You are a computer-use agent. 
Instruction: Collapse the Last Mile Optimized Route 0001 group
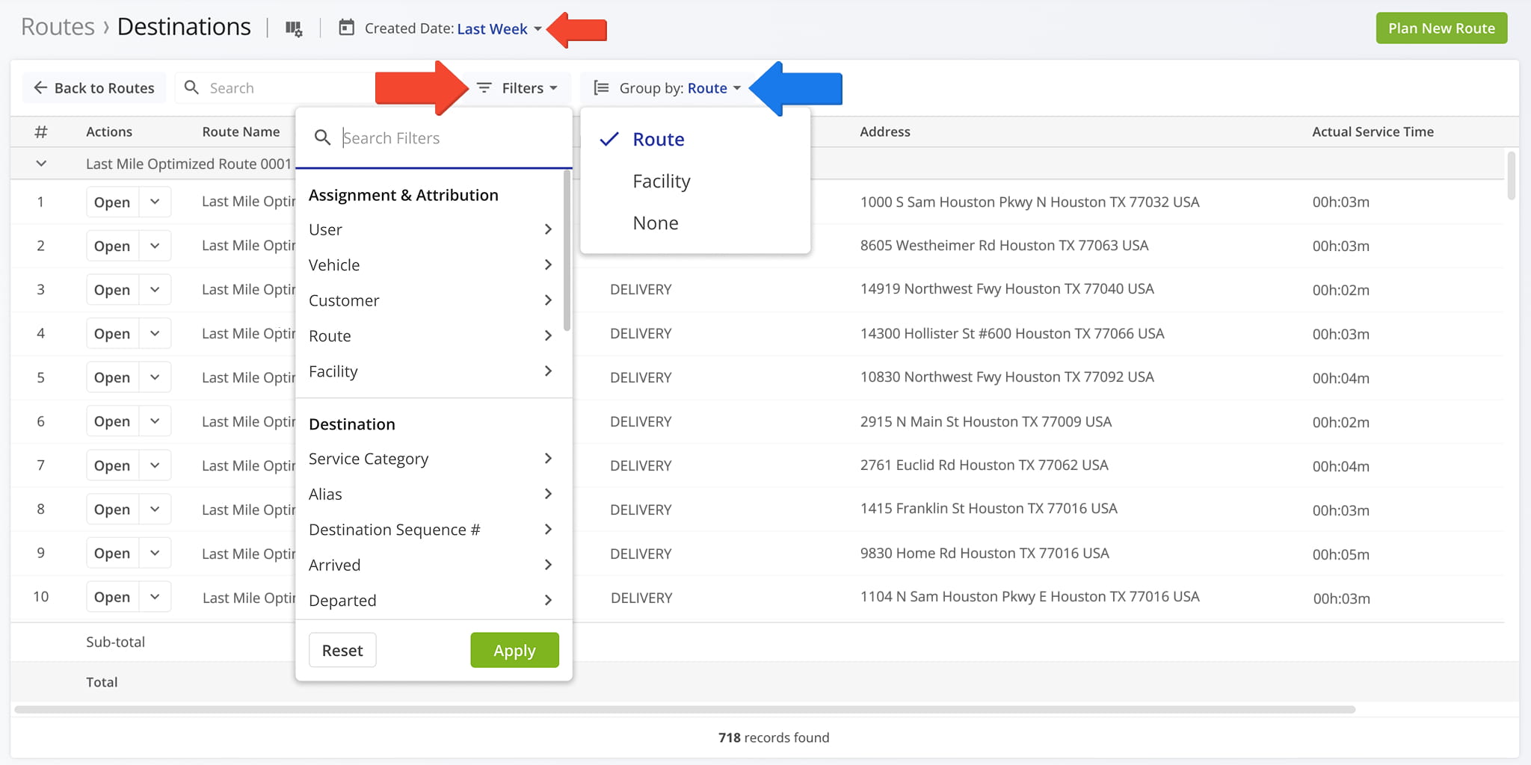[x=41, y=164]
